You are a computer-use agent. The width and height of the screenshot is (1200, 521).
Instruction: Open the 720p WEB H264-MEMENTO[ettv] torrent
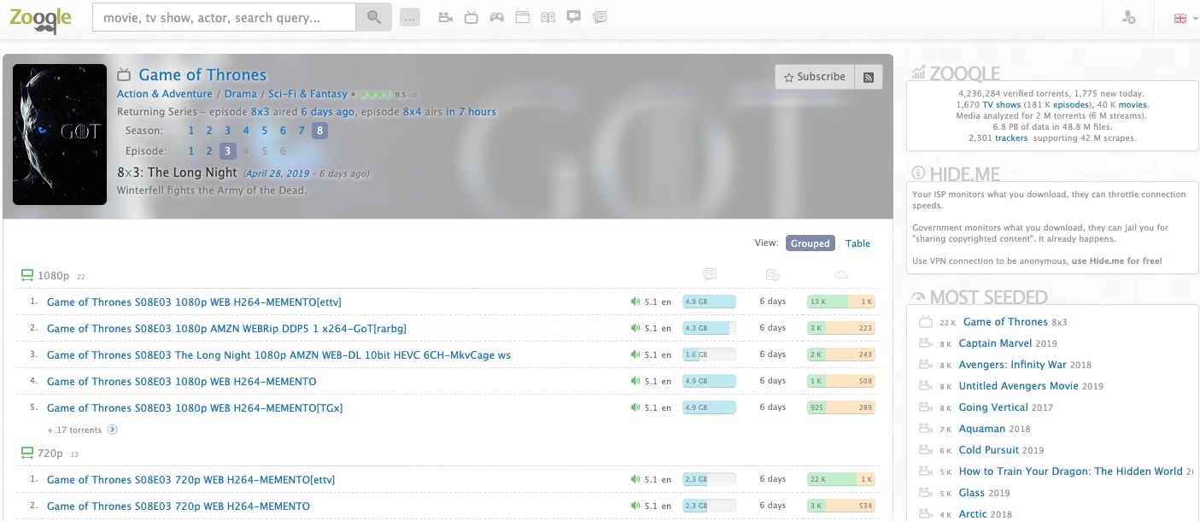click(190, 479)
